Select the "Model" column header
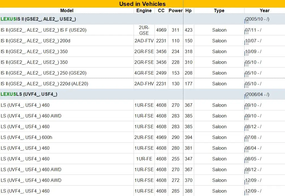The height and width of the screenshot is (196, 285). tap(67, 10)
